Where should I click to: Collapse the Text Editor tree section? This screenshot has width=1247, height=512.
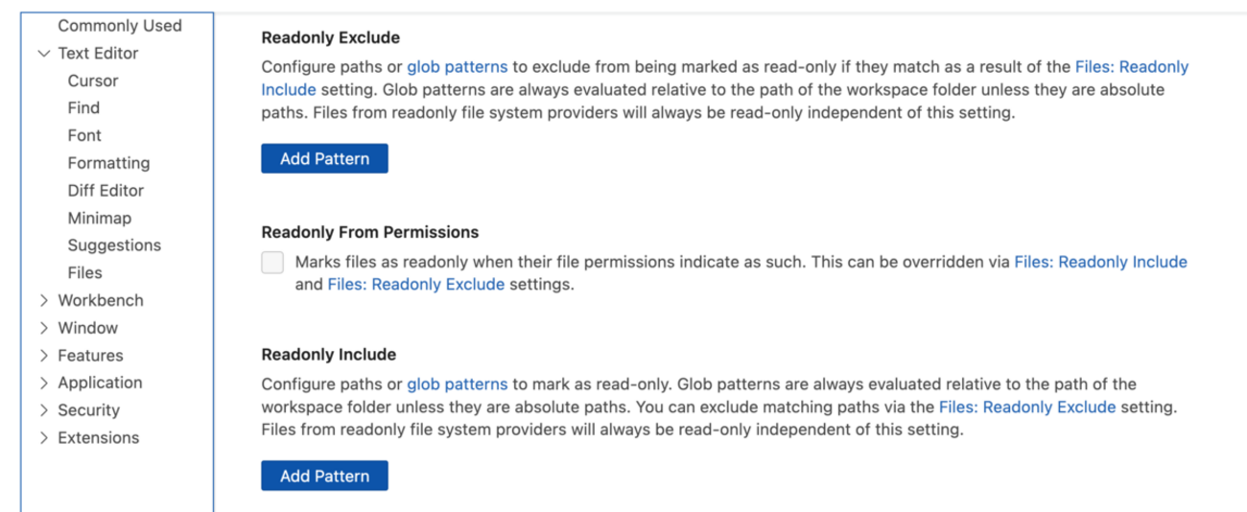(43, 54)
